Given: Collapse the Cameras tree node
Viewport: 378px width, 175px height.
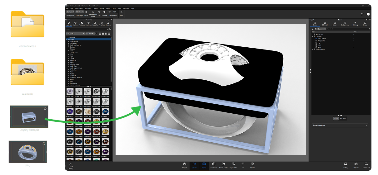Looking at the screenshot, I should point(313,36).
